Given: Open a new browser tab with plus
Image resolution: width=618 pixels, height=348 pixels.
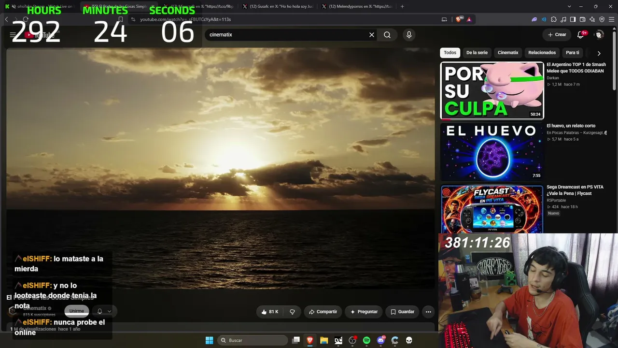Looking at the screenshot, I should click(x=402, y=6).
